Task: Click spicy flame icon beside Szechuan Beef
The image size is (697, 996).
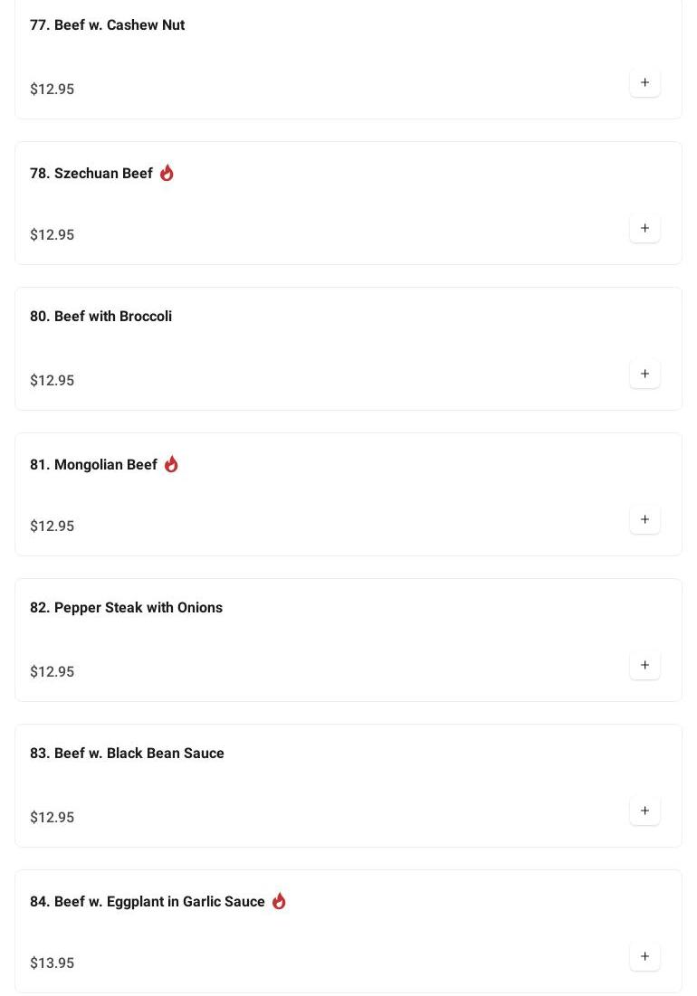Action: click(x=167, y=173)
